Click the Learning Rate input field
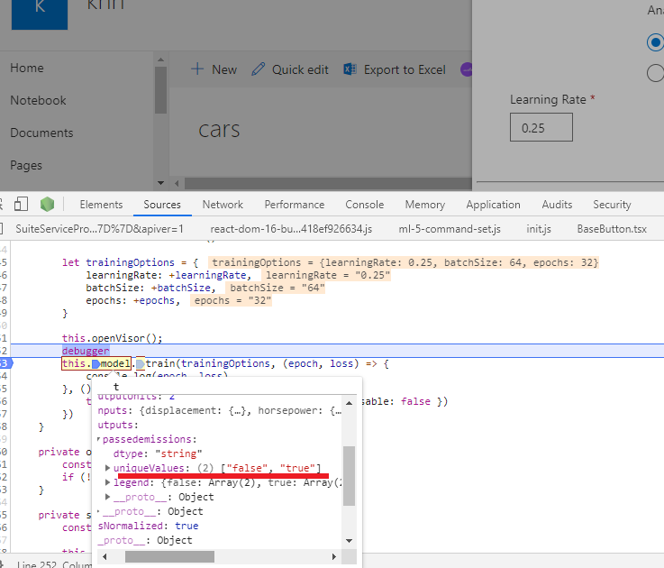This screenshot has height=568, width=664. click(x=541, y=127)
